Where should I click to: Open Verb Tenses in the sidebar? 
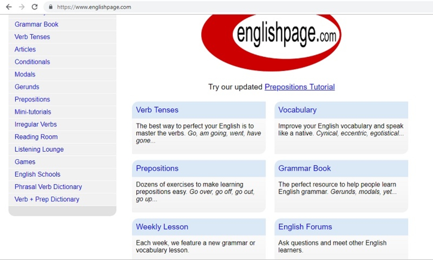point(32,37)
